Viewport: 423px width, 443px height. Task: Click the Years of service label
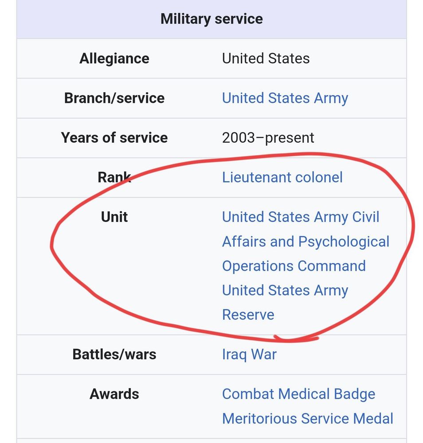point(114,138)
